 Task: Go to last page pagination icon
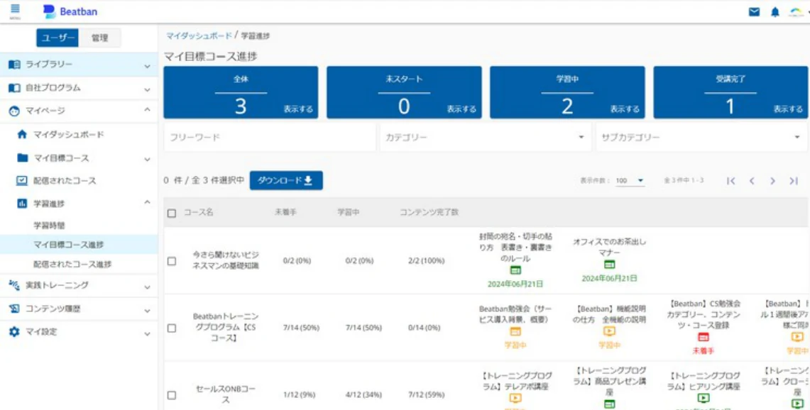click(x=794, y=181)
